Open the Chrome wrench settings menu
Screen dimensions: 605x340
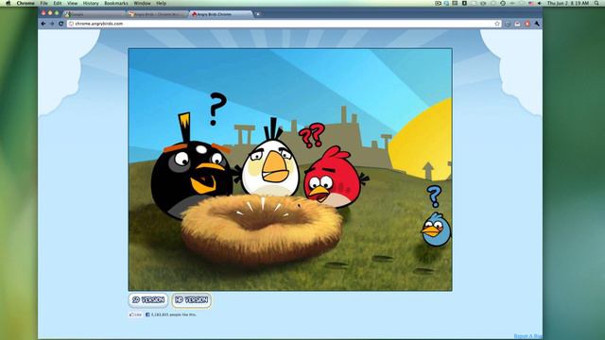pyautogui.click(x=537, y=24)
